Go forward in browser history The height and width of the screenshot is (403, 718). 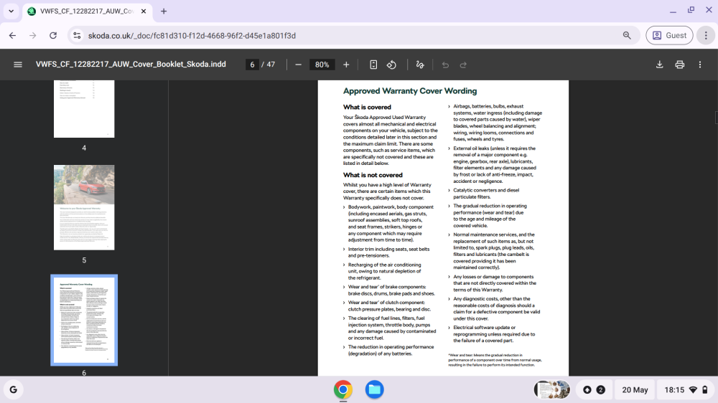pos(32,35)
